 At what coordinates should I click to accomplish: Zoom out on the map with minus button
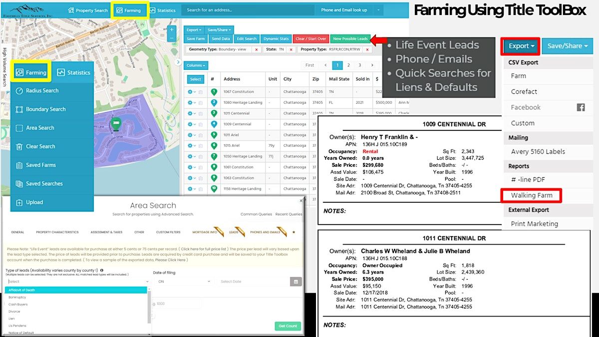(x=172, y=38)
